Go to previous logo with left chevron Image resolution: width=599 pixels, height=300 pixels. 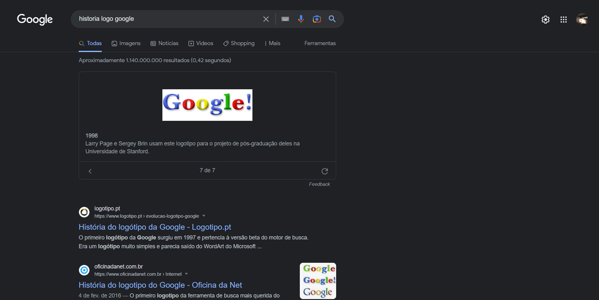[90, 171]
